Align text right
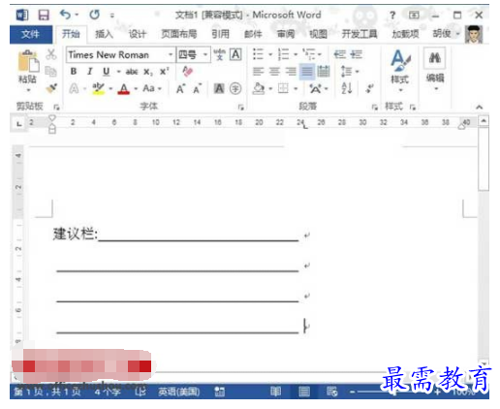 tap(291, 71)
